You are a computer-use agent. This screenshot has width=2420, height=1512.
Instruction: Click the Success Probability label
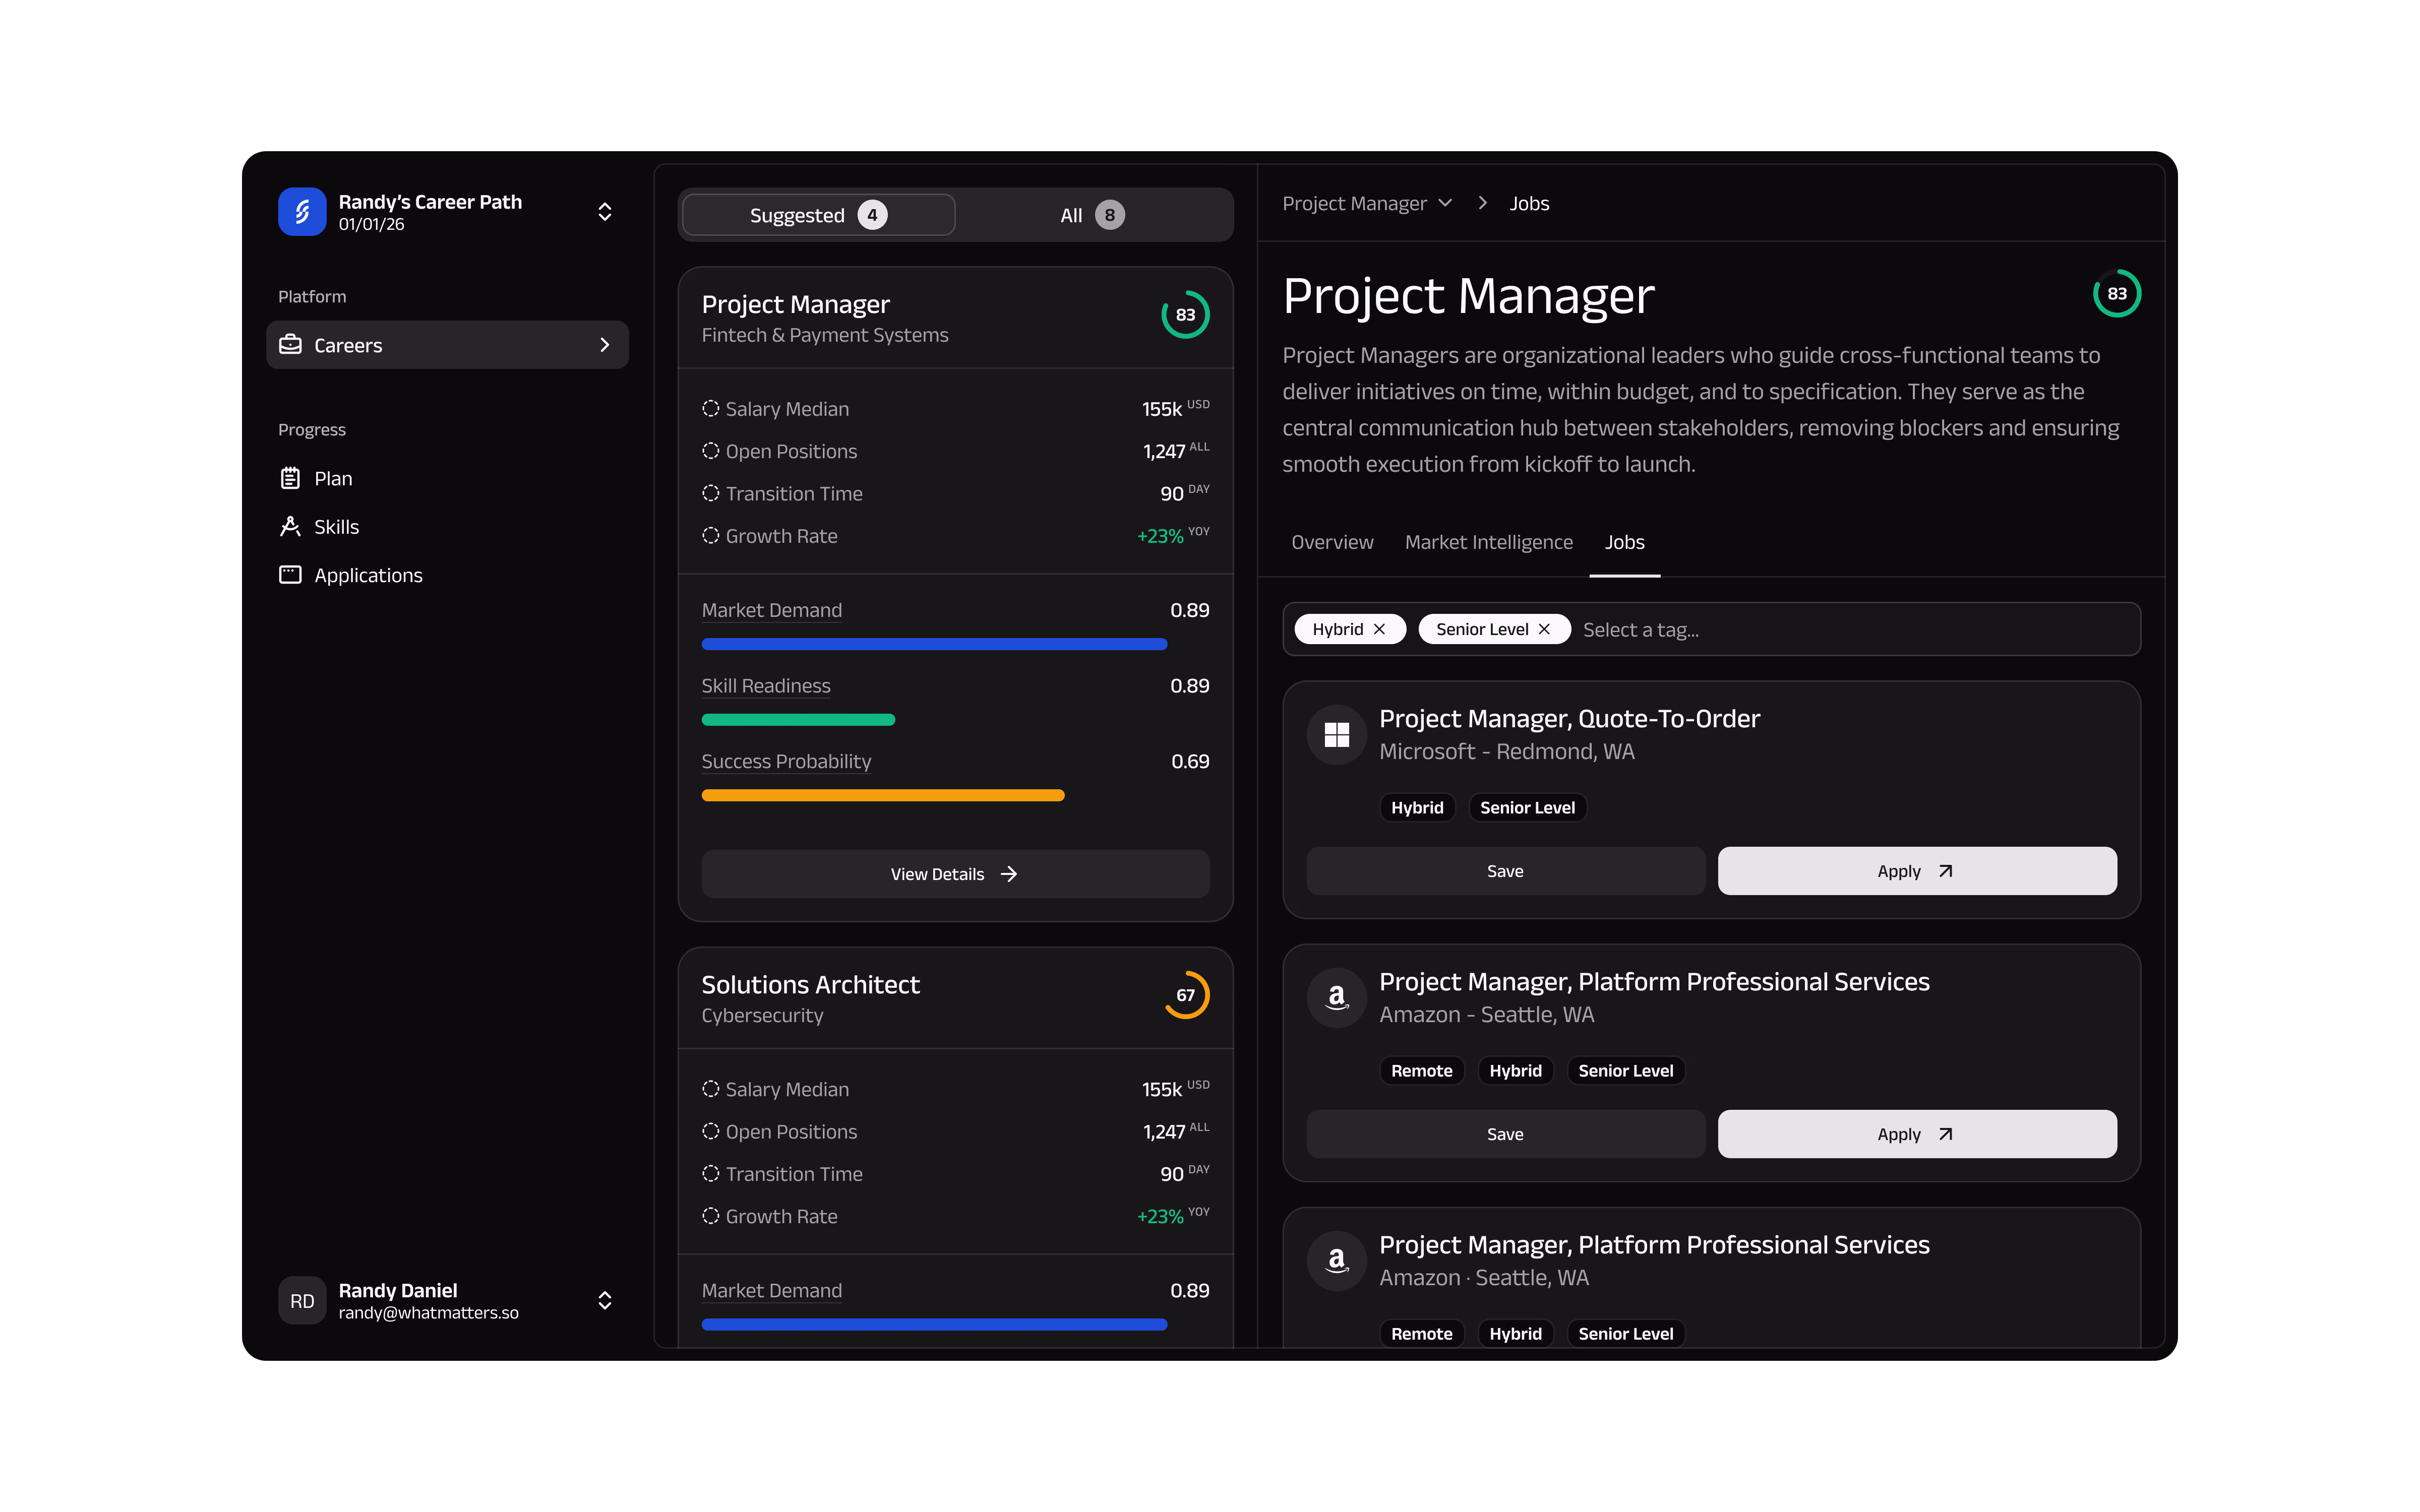click(x=786, y=761)
